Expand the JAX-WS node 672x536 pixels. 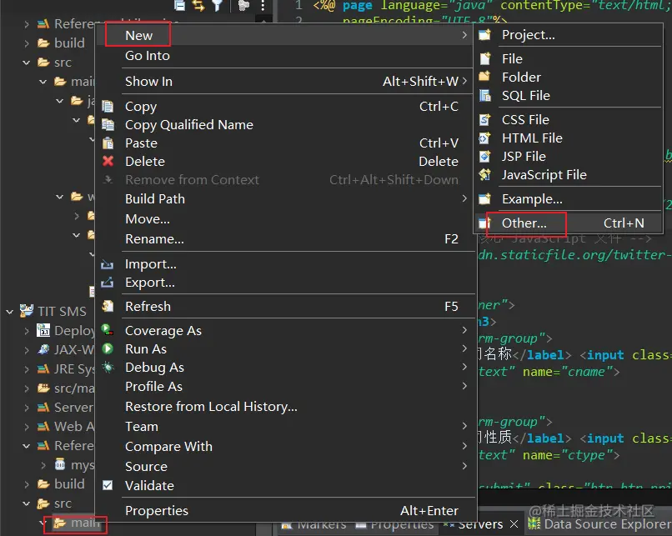[x=27, y=350]
